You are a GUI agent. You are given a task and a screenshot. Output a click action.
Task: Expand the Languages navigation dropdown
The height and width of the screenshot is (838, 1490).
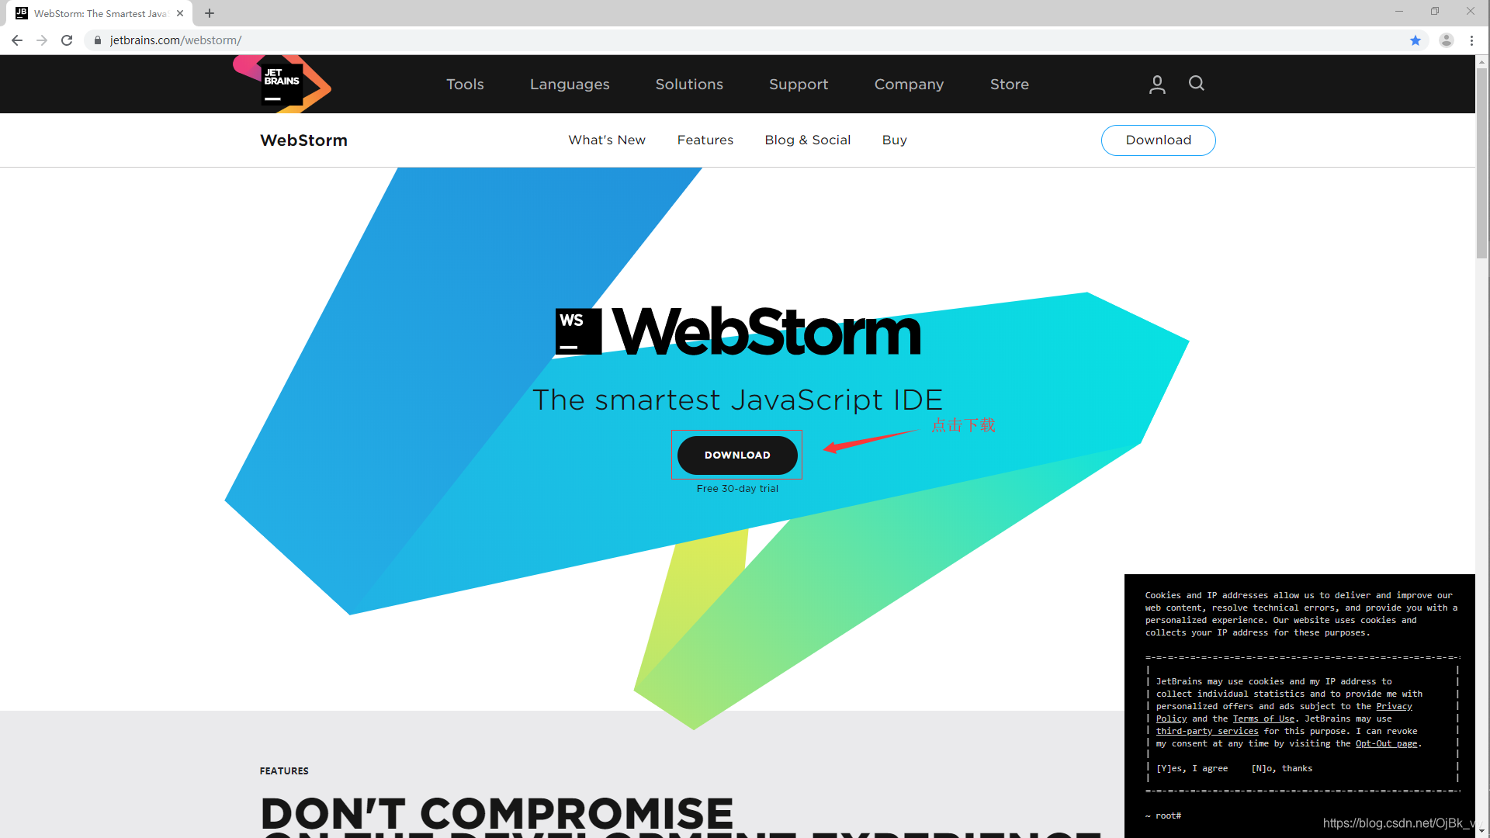point(569,84)
